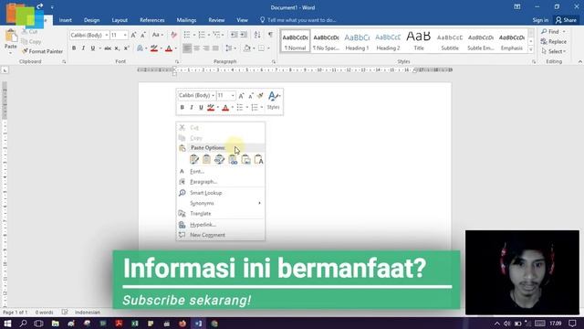The width and height of the screenshot is (584, 329).
Task: Decrease font size using ribbon Shrink Font icon
Action: (143, 35)
